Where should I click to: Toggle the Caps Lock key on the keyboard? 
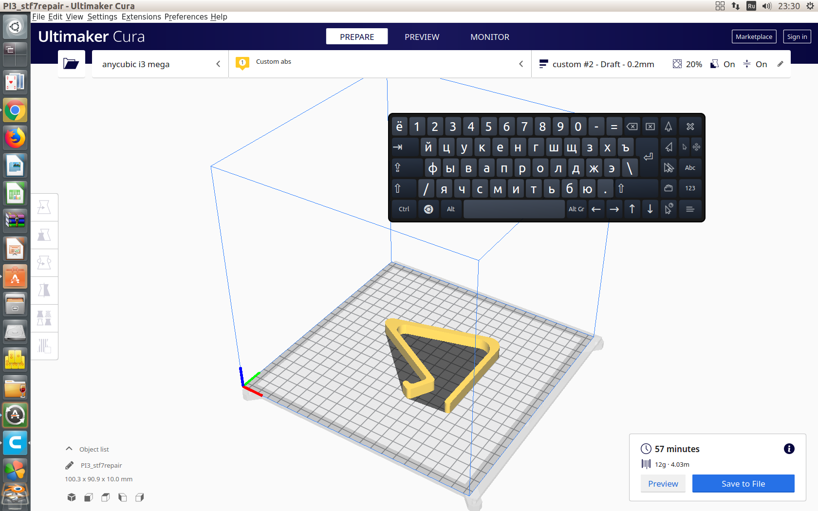pos(407,168)
